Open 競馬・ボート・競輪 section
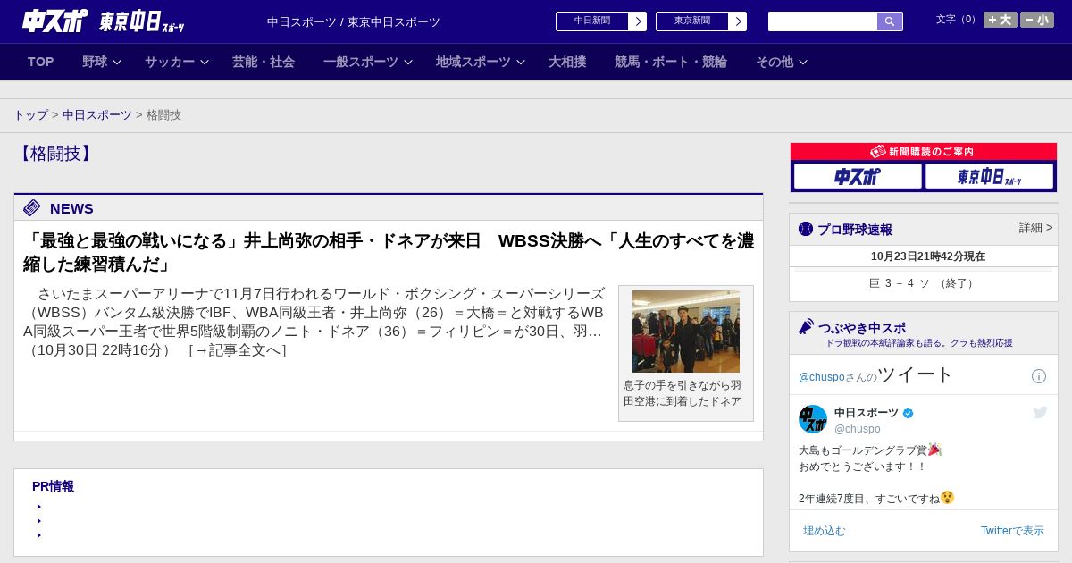The height and width of the screenshot is (563, 1072). pos(671,62)
